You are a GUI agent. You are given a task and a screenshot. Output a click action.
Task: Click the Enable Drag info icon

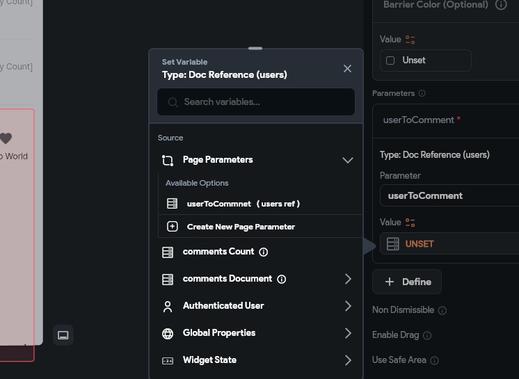(x=427, y=335)
